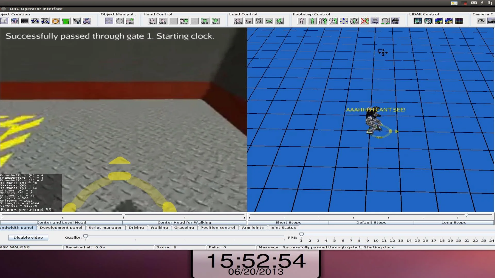Viewport: 495px width, 278px height.
Task: Click the Disable video button
Action: 28,238
